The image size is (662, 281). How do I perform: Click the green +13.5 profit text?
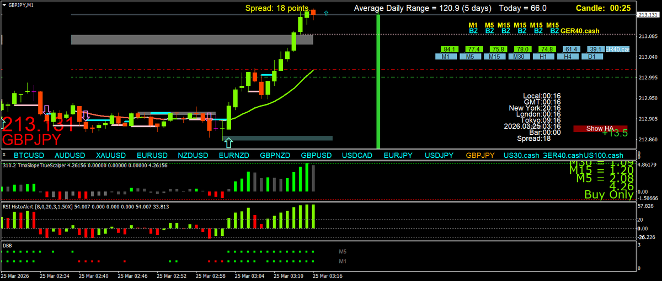(615, 133)
